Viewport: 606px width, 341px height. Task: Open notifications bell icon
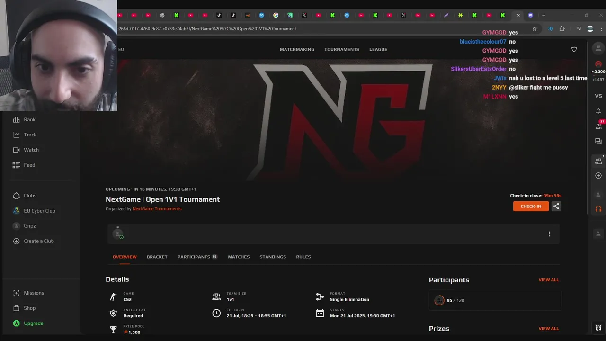point(598,111)
